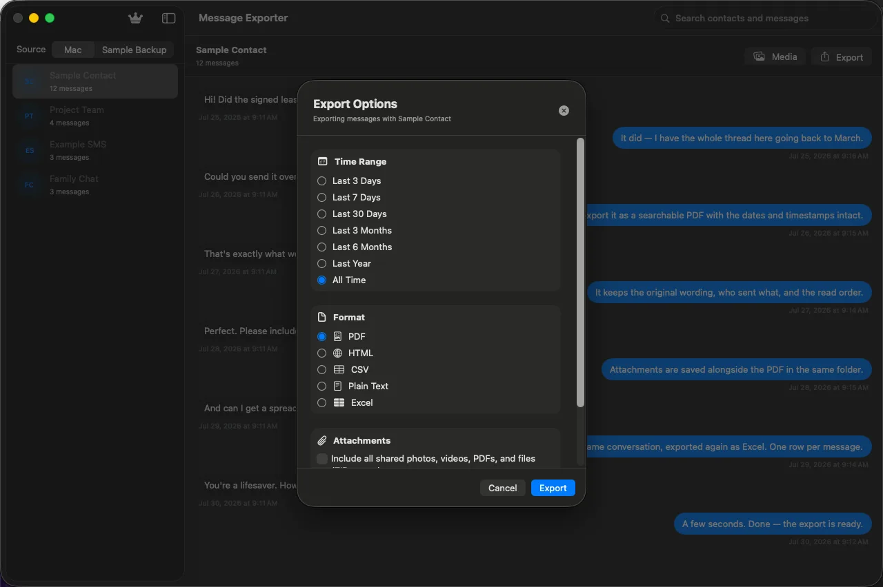The width and height of the screenshot is (883, 587).
Task: Click the blue Export button
Action: point(553,488)
